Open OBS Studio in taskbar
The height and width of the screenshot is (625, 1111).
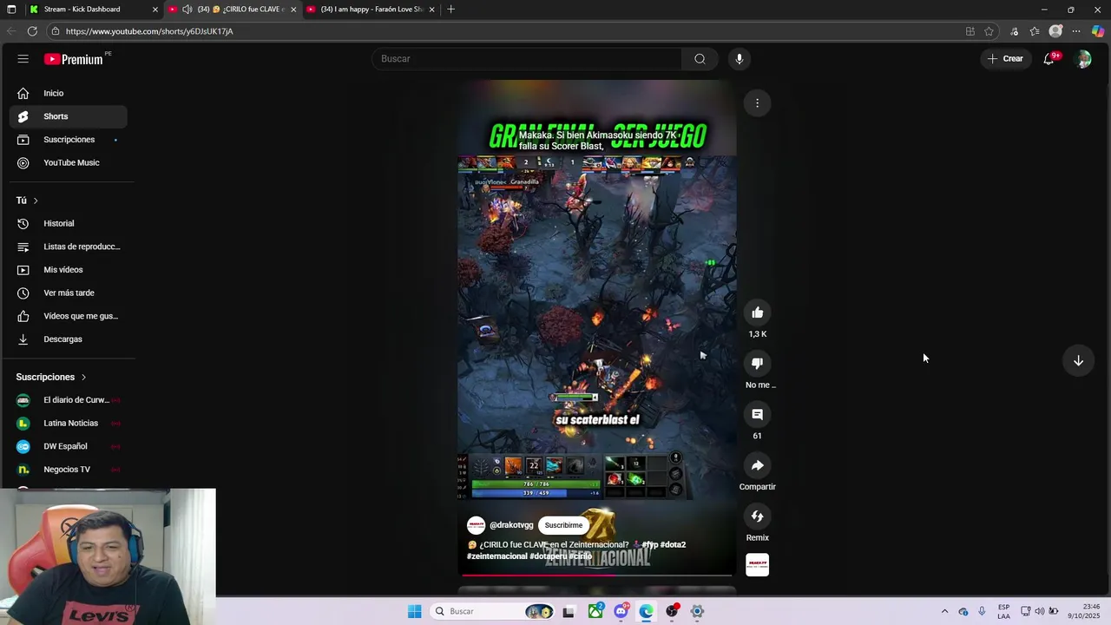(x=672, y=611)
